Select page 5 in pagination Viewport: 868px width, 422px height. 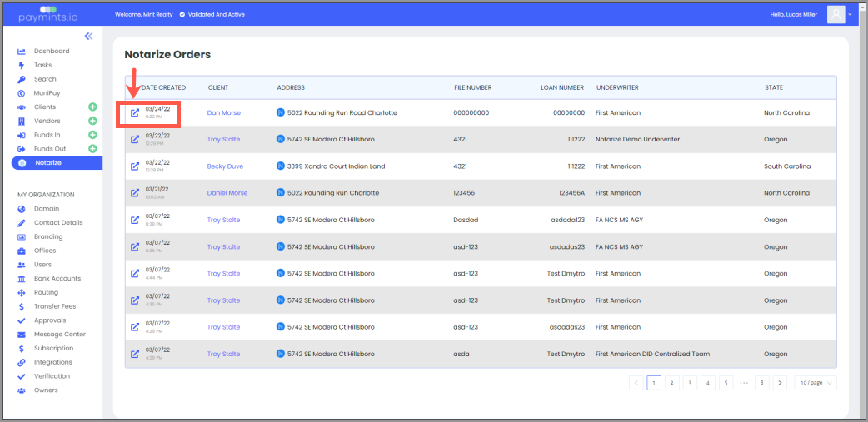[726, 383]
